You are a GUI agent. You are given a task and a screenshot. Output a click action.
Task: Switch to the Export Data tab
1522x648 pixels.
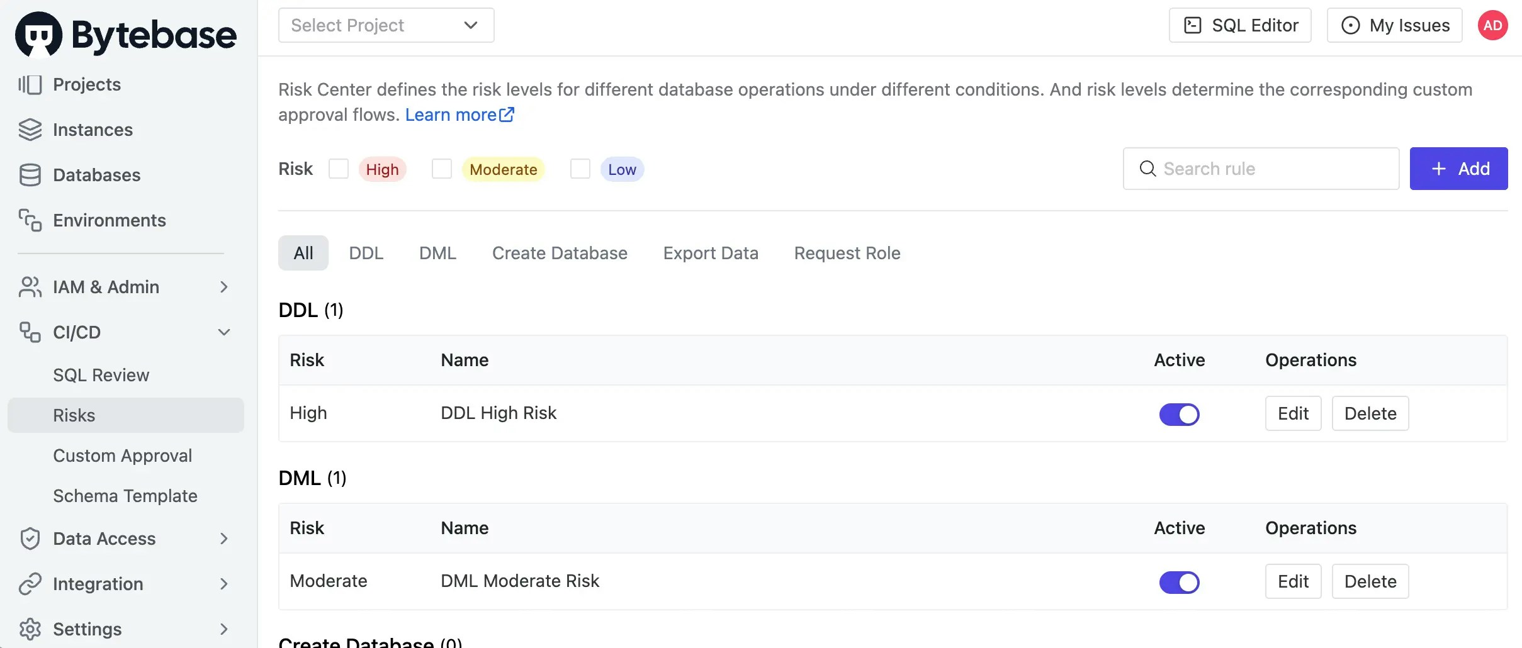tap(711, 253)
